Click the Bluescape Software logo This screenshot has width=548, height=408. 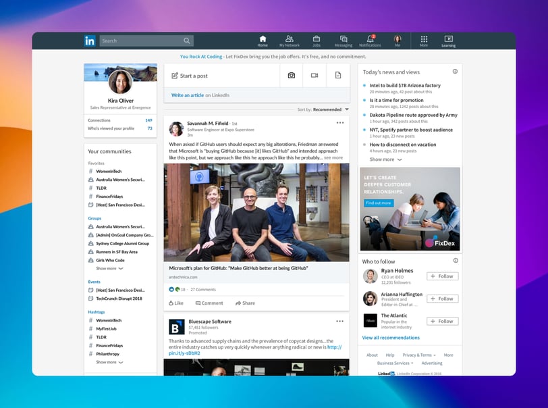click(x=177, y=327)
